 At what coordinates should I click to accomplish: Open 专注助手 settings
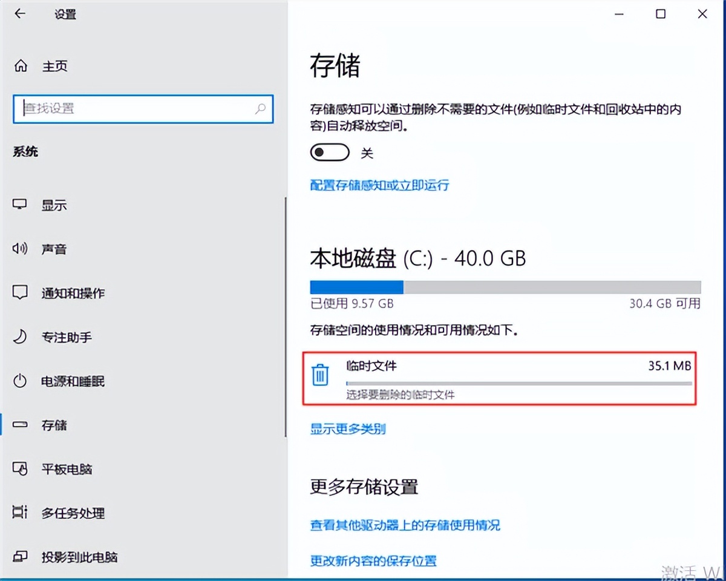(x=20, y=337)
